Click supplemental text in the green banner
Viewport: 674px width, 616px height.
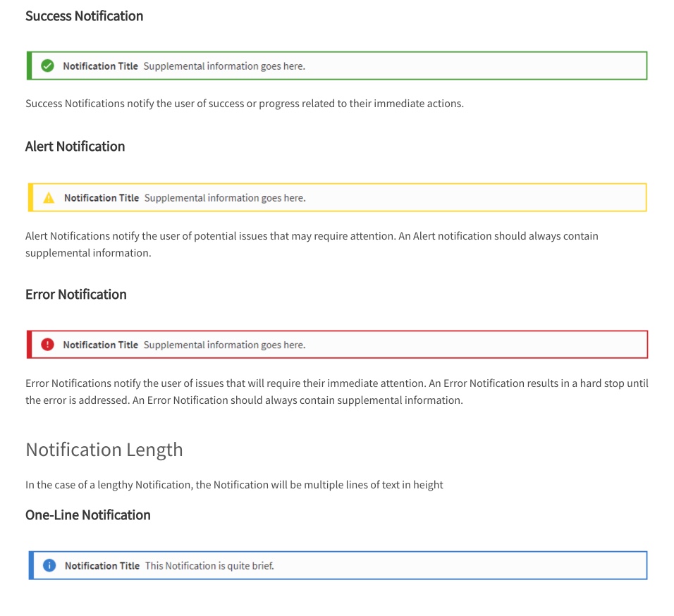pos(224,66)
